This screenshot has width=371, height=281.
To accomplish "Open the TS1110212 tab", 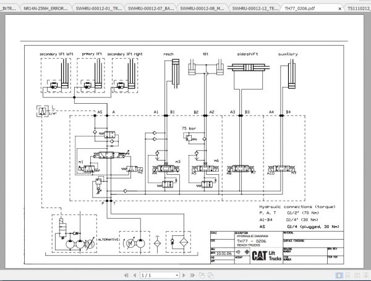I will pyautogui.click(x=359, y=8).
